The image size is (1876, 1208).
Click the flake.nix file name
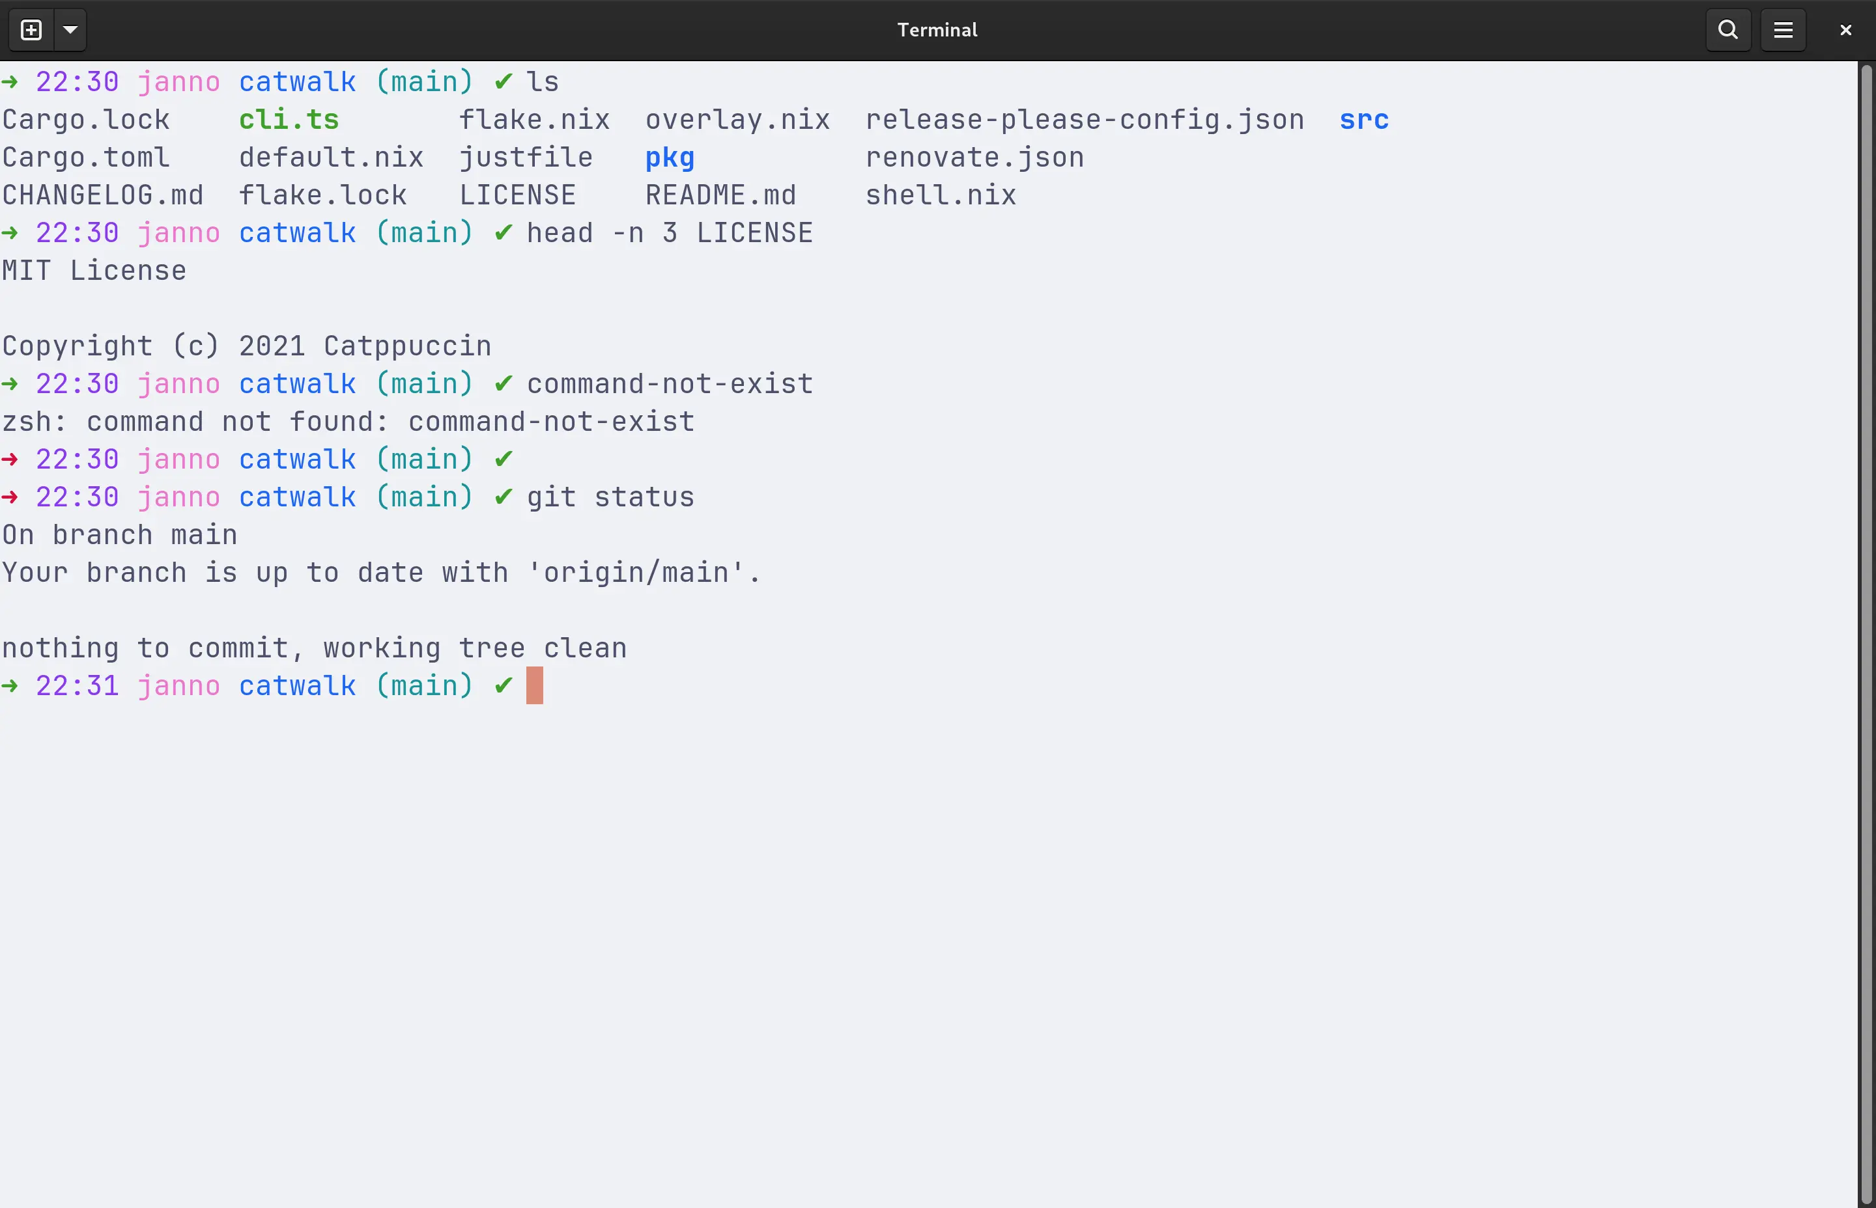[533, 120]
